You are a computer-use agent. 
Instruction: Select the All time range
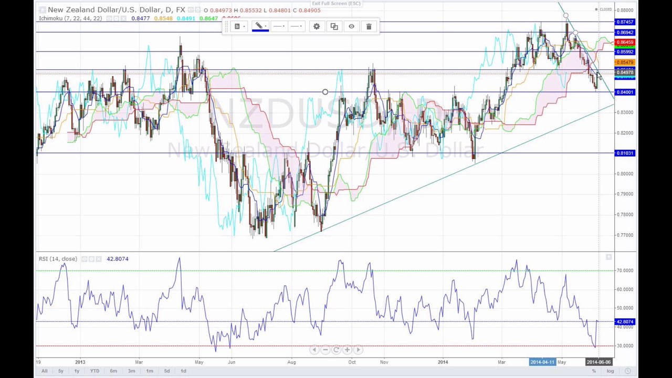click(44, 371)
